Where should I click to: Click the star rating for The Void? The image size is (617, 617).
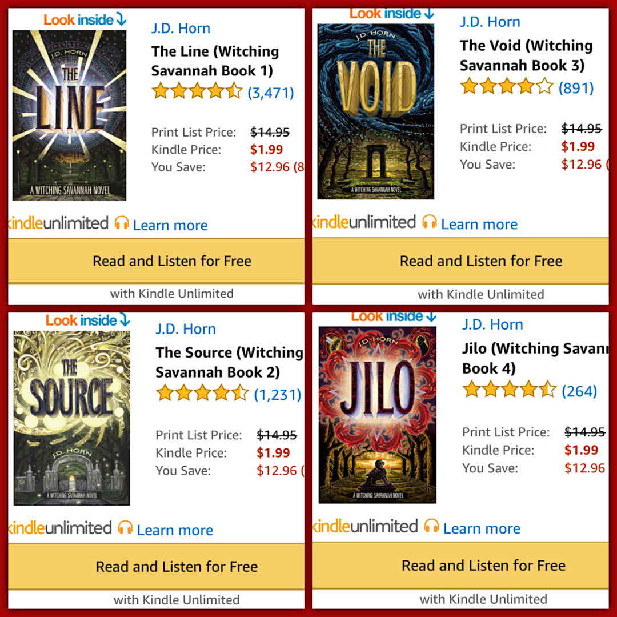tap(507, 86)
